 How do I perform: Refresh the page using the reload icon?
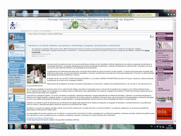click(60, 14)
